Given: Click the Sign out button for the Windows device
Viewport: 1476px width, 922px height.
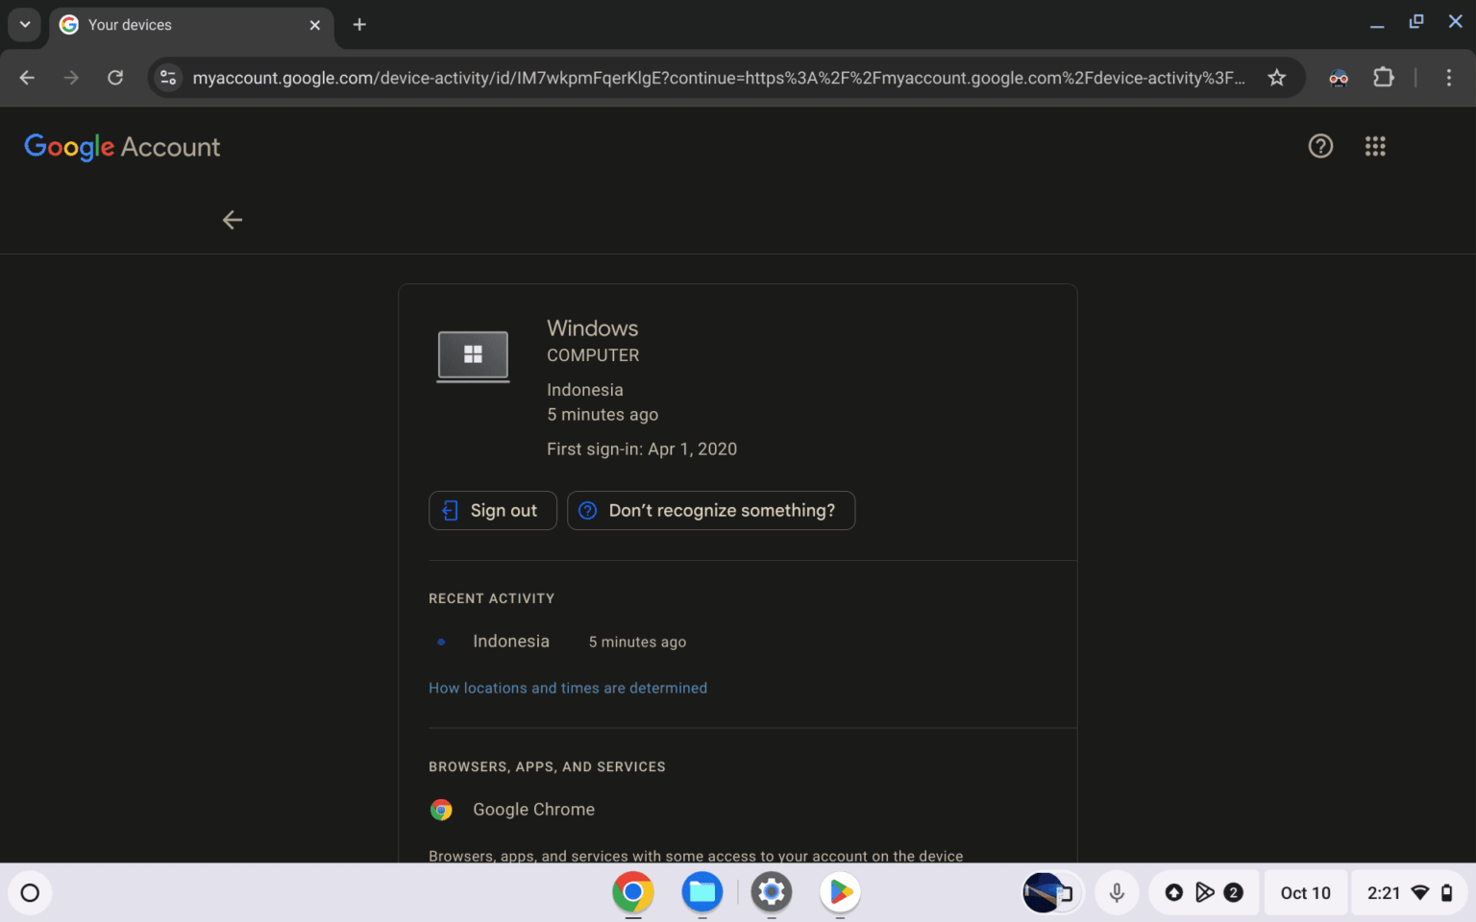Looking at the screenshot, I should pos(492,510).
